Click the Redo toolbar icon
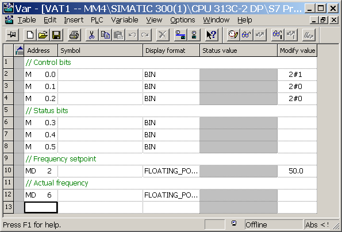 click(x=145, y=35)
